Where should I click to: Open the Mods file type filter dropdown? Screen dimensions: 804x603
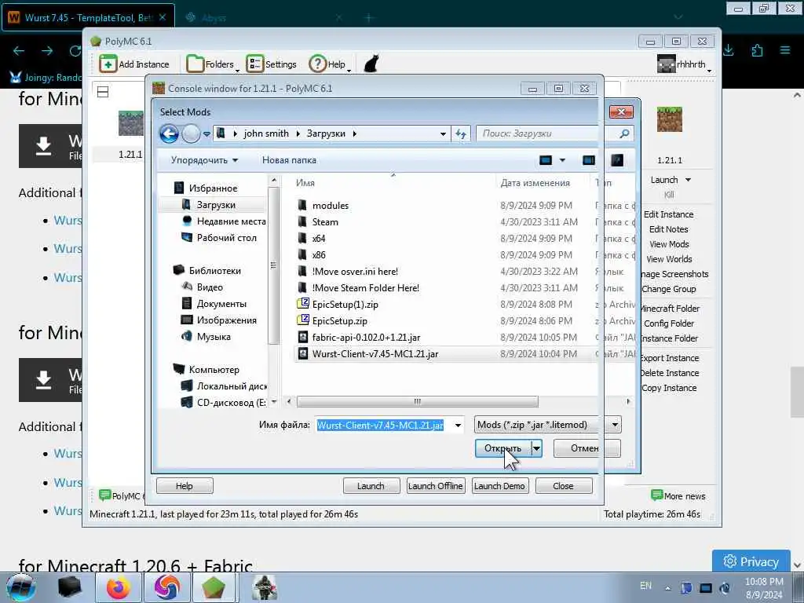(x=547, y=425)
